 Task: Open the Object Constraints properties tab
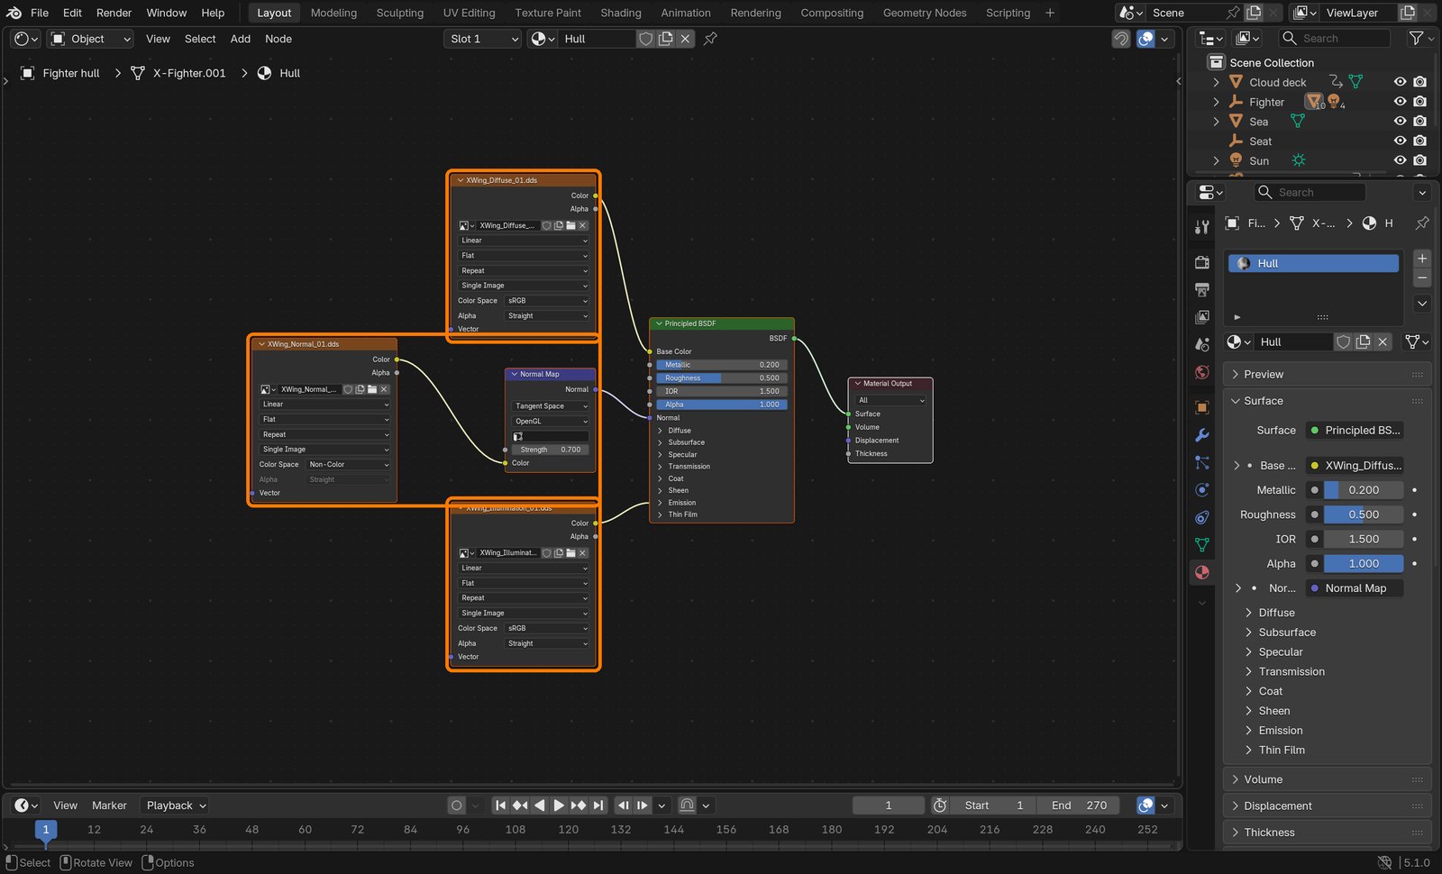[1201, 517]
